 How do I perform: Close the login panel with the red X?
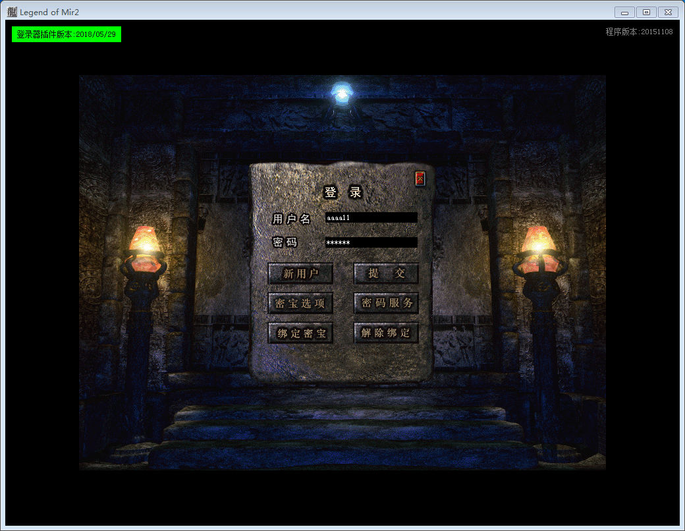[x=420, y=179]
